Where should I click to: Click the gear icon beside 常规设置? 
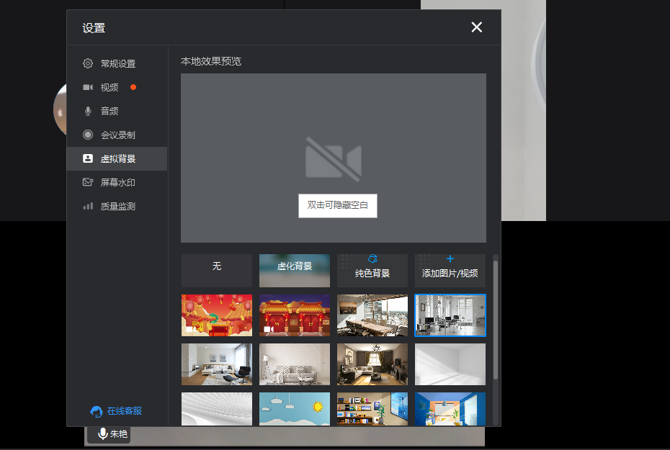tap(88, 63)
